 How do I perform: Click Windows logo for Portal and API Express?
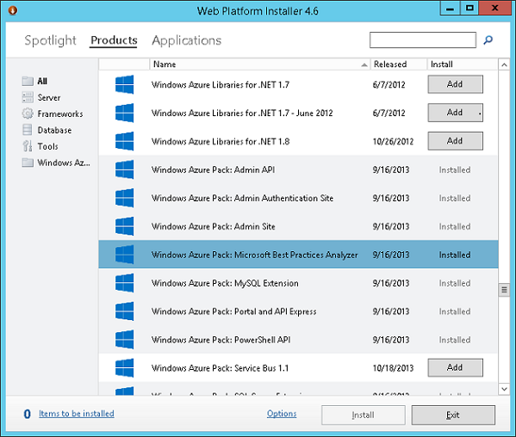pos(124,311)
